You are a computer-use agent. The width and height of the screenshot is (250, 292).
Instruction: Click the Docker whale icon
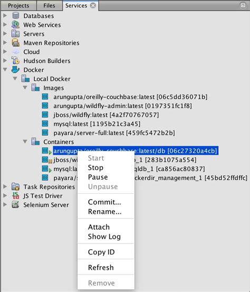(15, 70)
